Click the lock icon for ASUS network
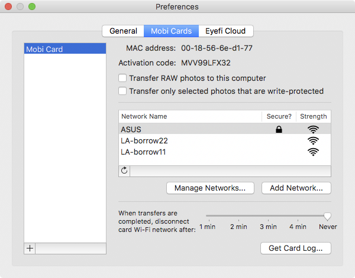 279,129
